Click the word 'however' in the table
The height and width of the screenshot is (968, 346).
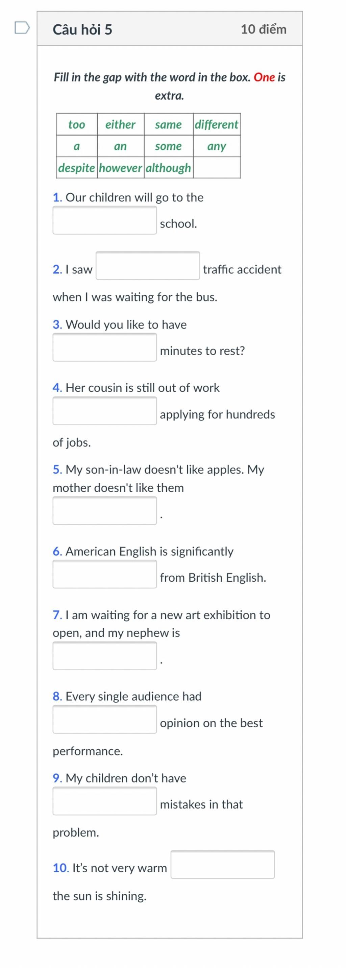point(121,168)
